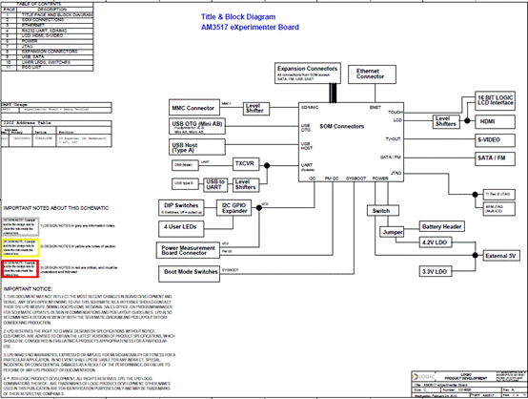Click the Level Shifters block before HDMI
Screen dimensions: 528x399
(x=446, y=121)
